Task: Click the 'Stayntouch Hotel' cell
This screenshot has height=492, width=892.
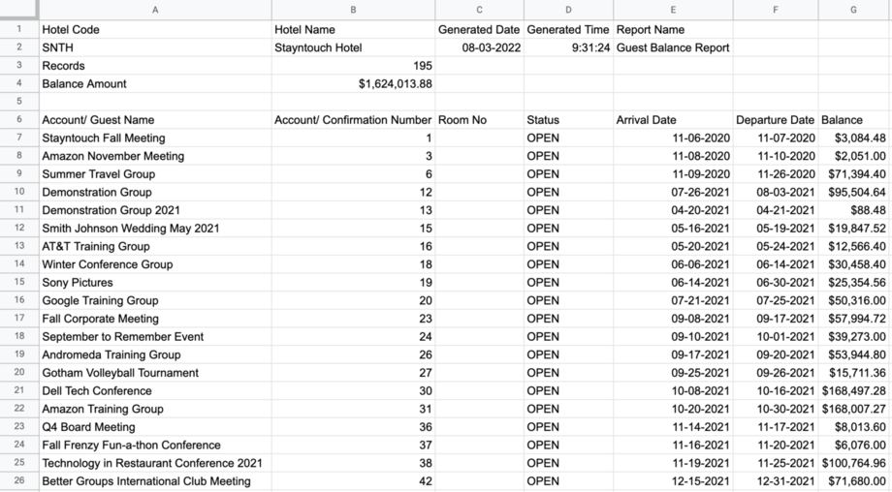Action: click(x=353, y=47)
